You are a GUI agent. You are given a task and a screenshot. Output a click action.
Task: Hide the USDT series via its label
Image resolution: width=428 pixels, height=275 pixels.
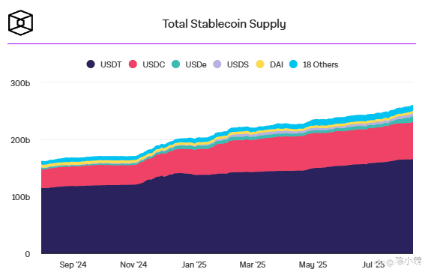(111, 64)
